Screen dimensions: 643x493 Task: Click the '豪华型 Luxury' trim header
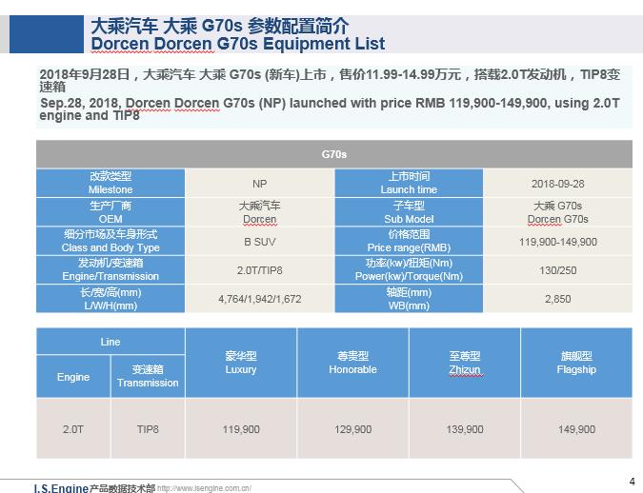(x=241, y=363)
